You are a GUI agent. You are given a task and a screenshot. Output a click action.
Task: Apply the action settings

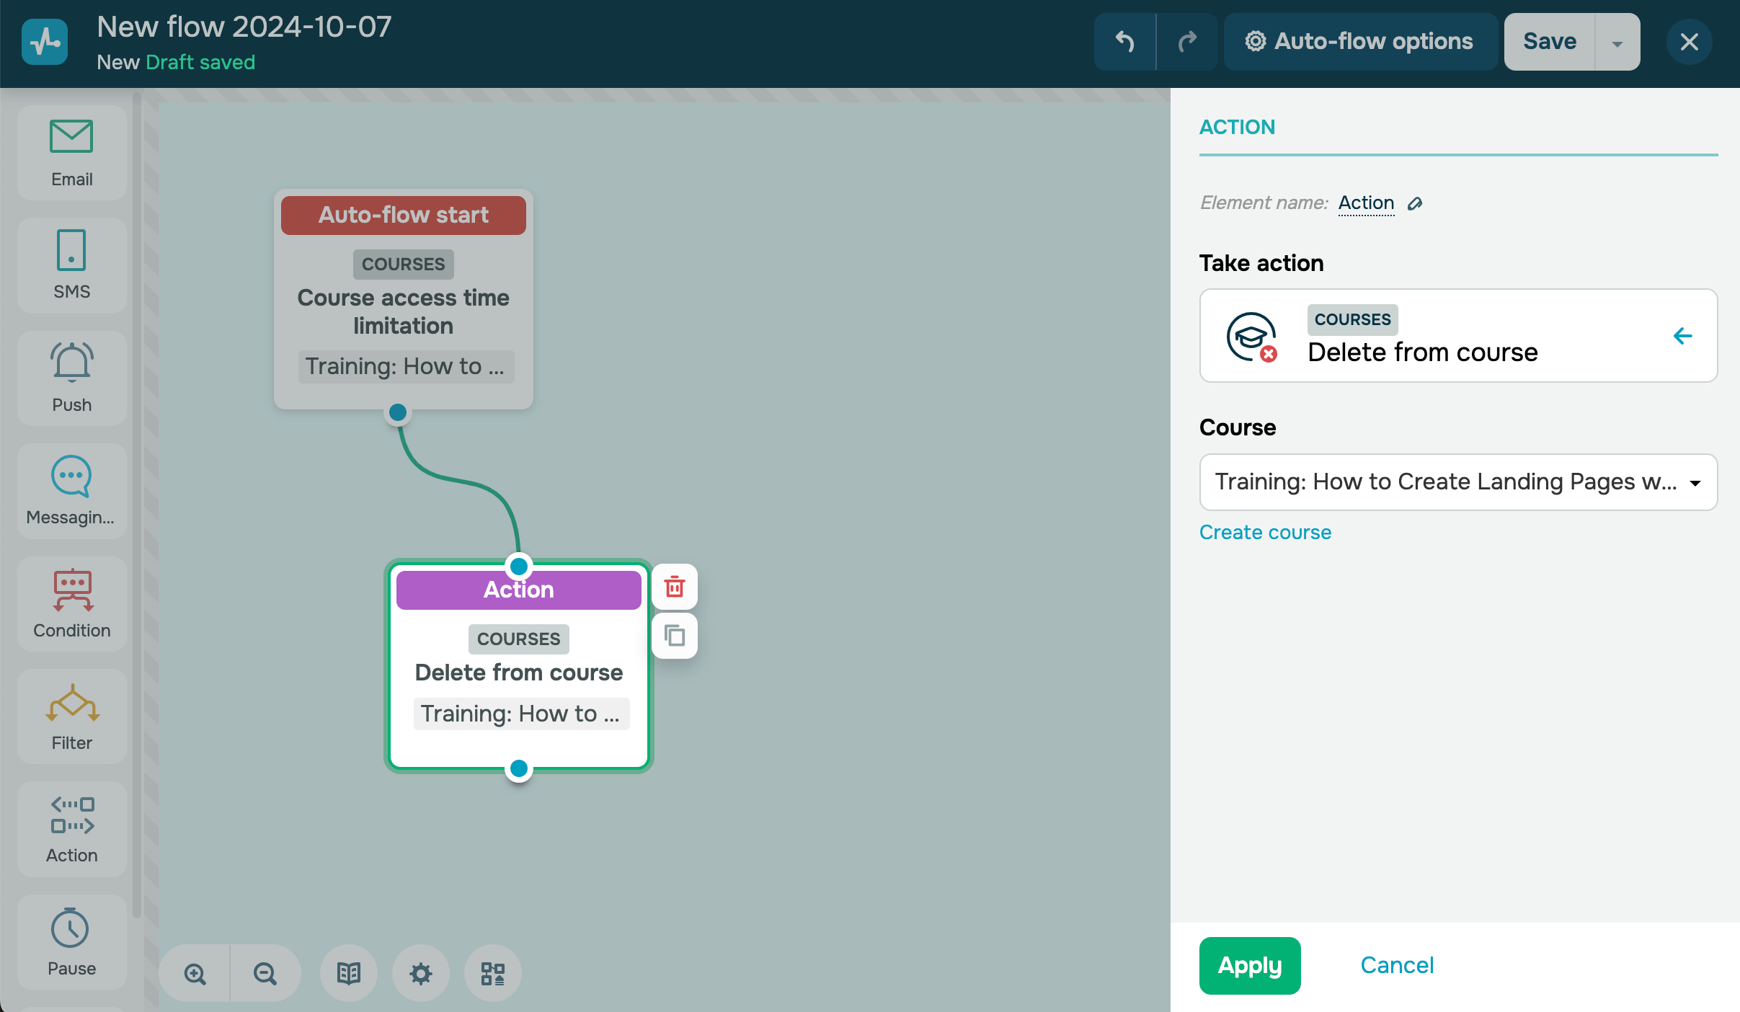(1249, 965)
